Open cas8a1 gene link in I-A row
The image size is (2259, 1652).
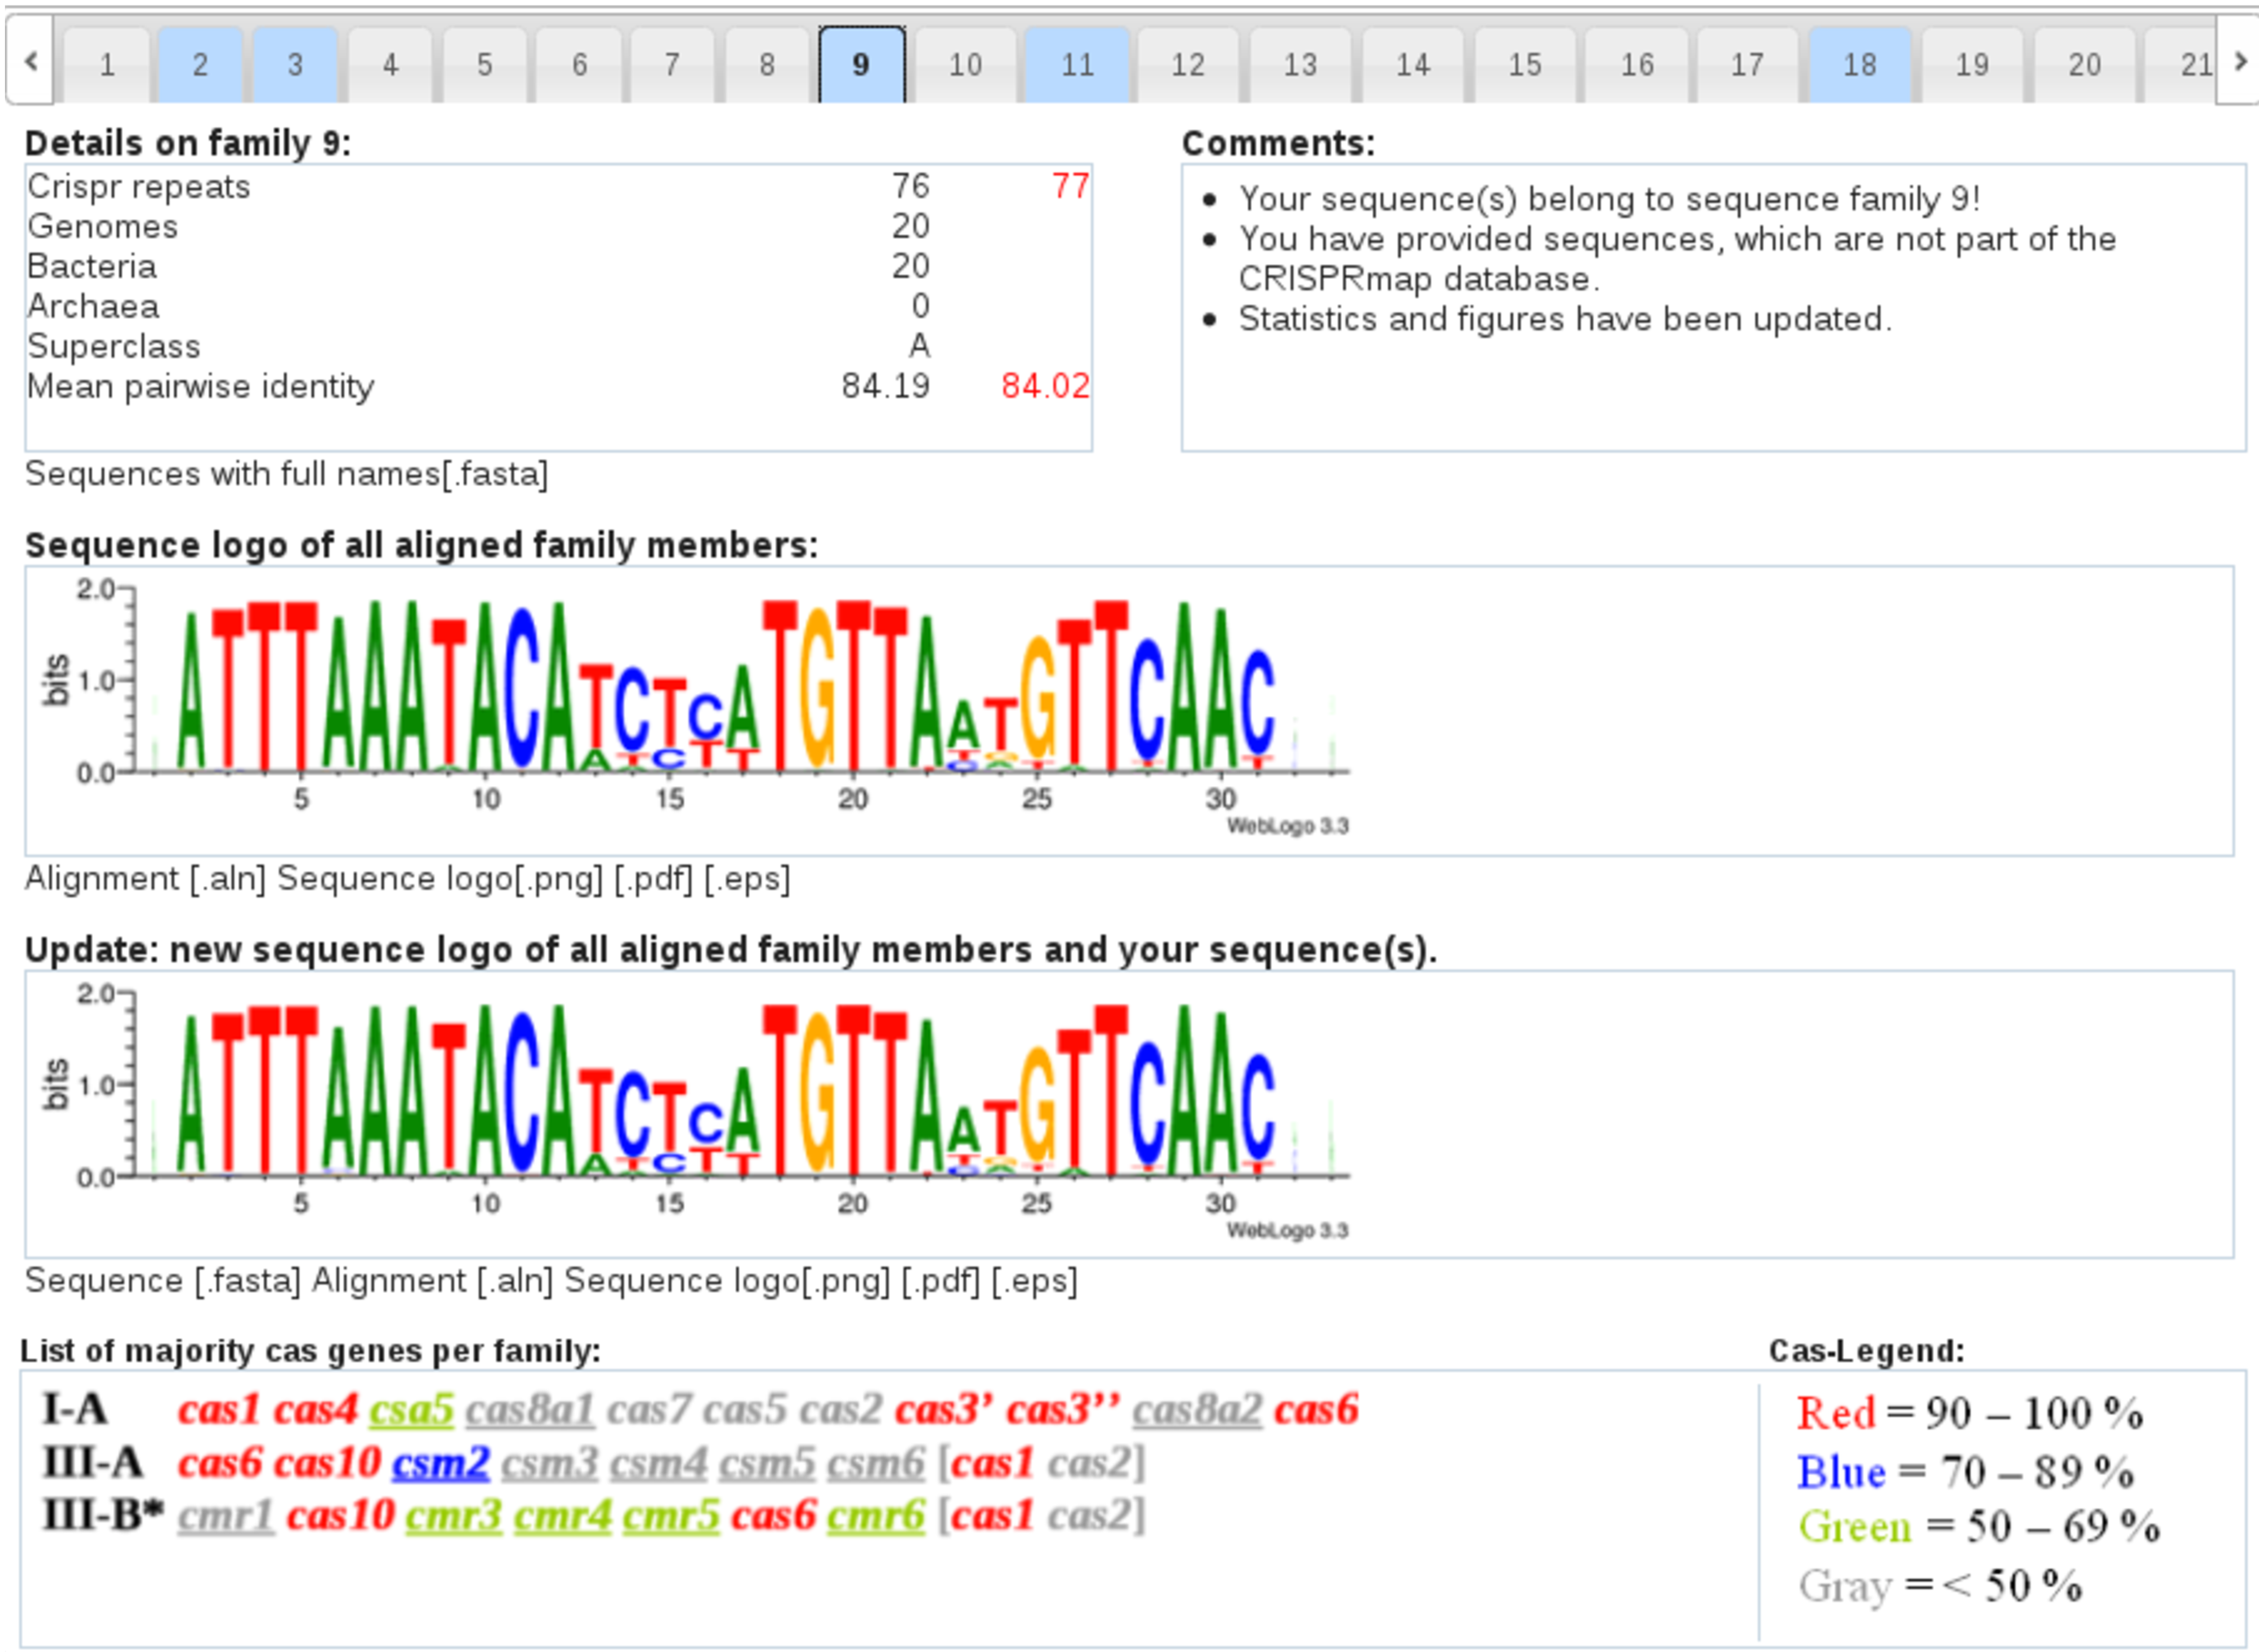pos(530,1410)
